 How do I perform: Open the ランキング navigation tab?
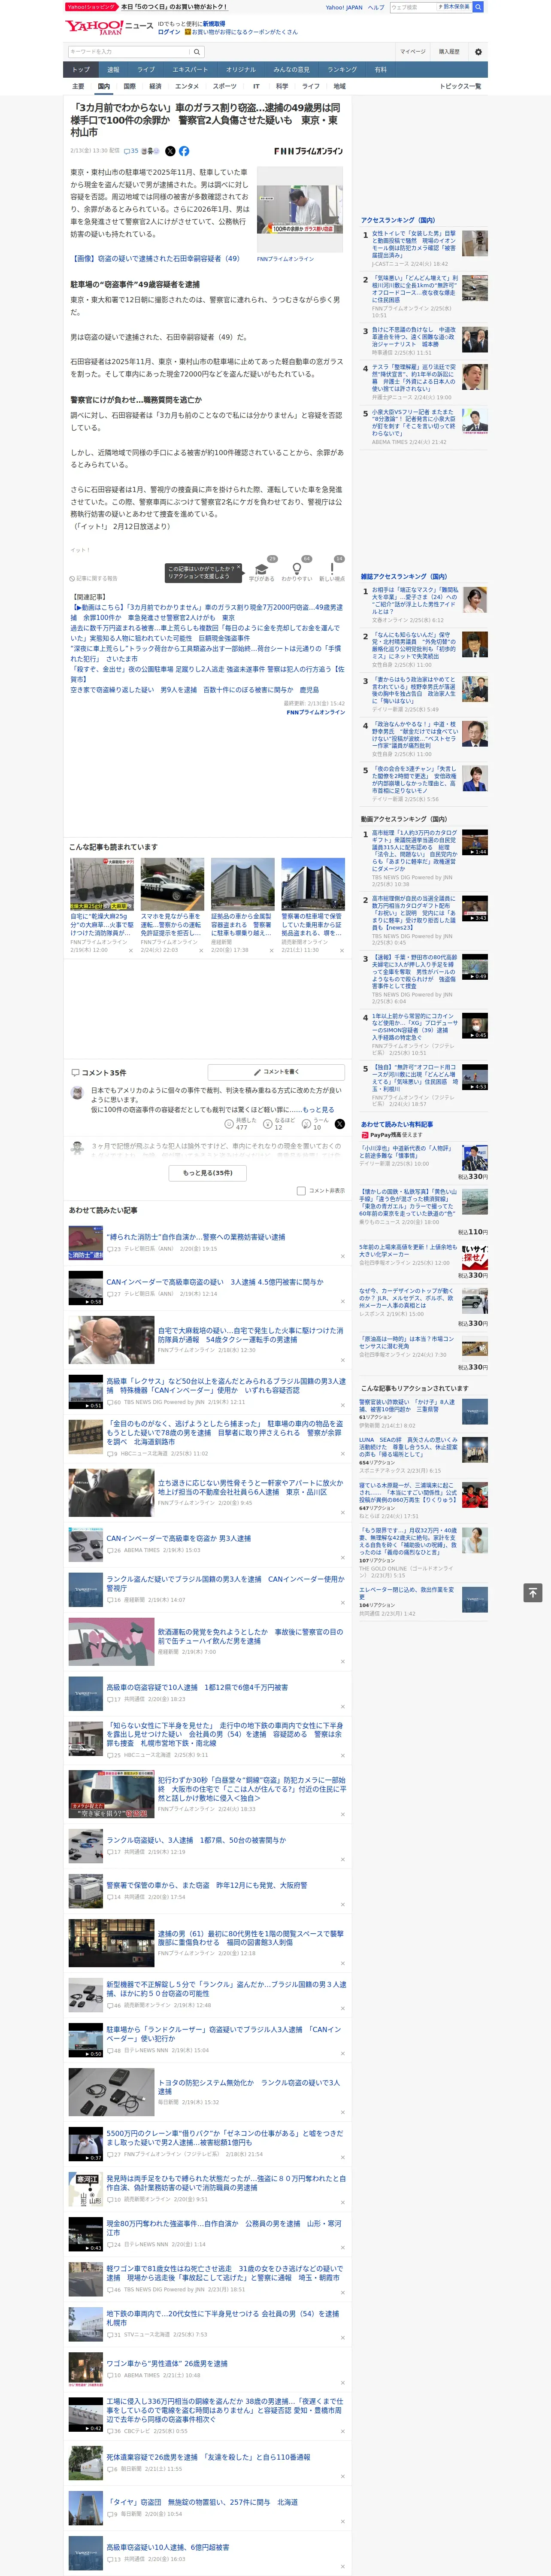[x=342, y=70]
